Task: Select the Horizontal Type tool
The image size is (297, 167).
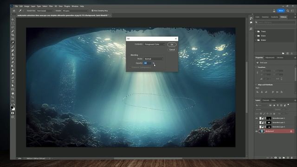Action: click(13, 82)
